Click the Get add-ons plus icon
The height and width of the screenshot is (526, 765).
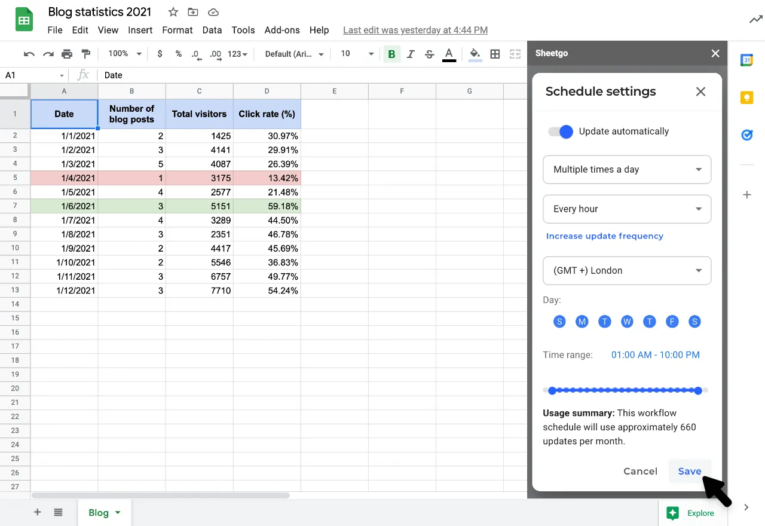[x=746, y=195]
